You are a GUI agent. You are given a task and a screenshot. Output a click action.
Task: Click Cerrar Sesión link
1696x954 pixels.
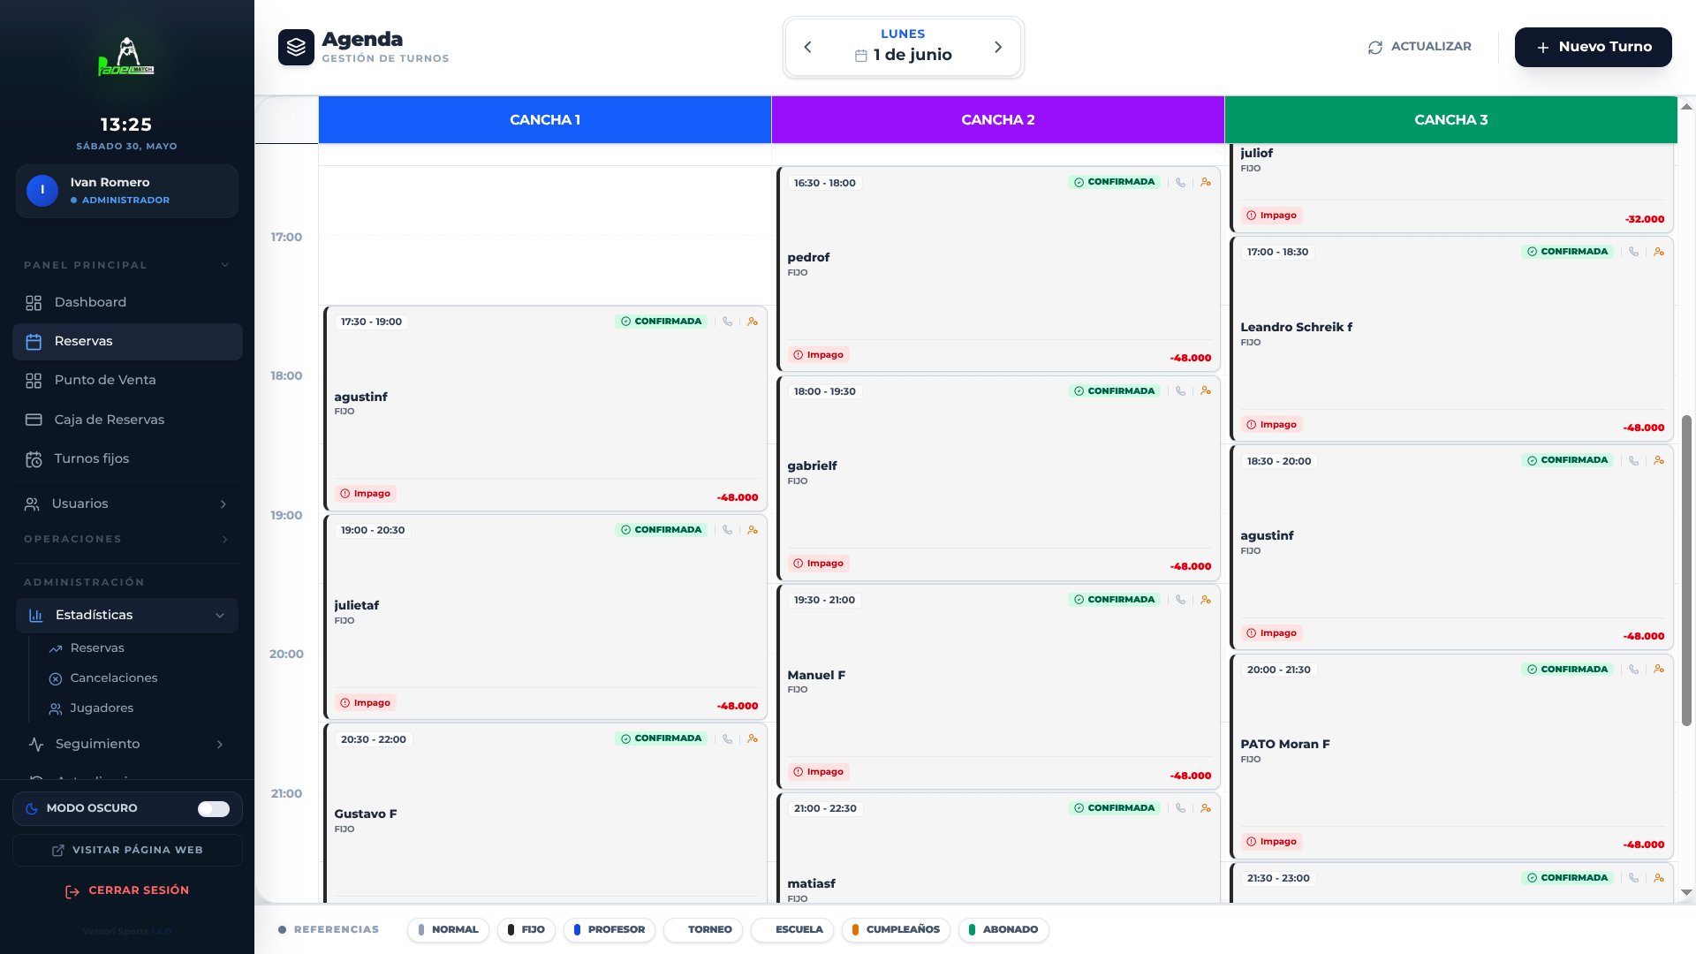[x=127, y=890]
